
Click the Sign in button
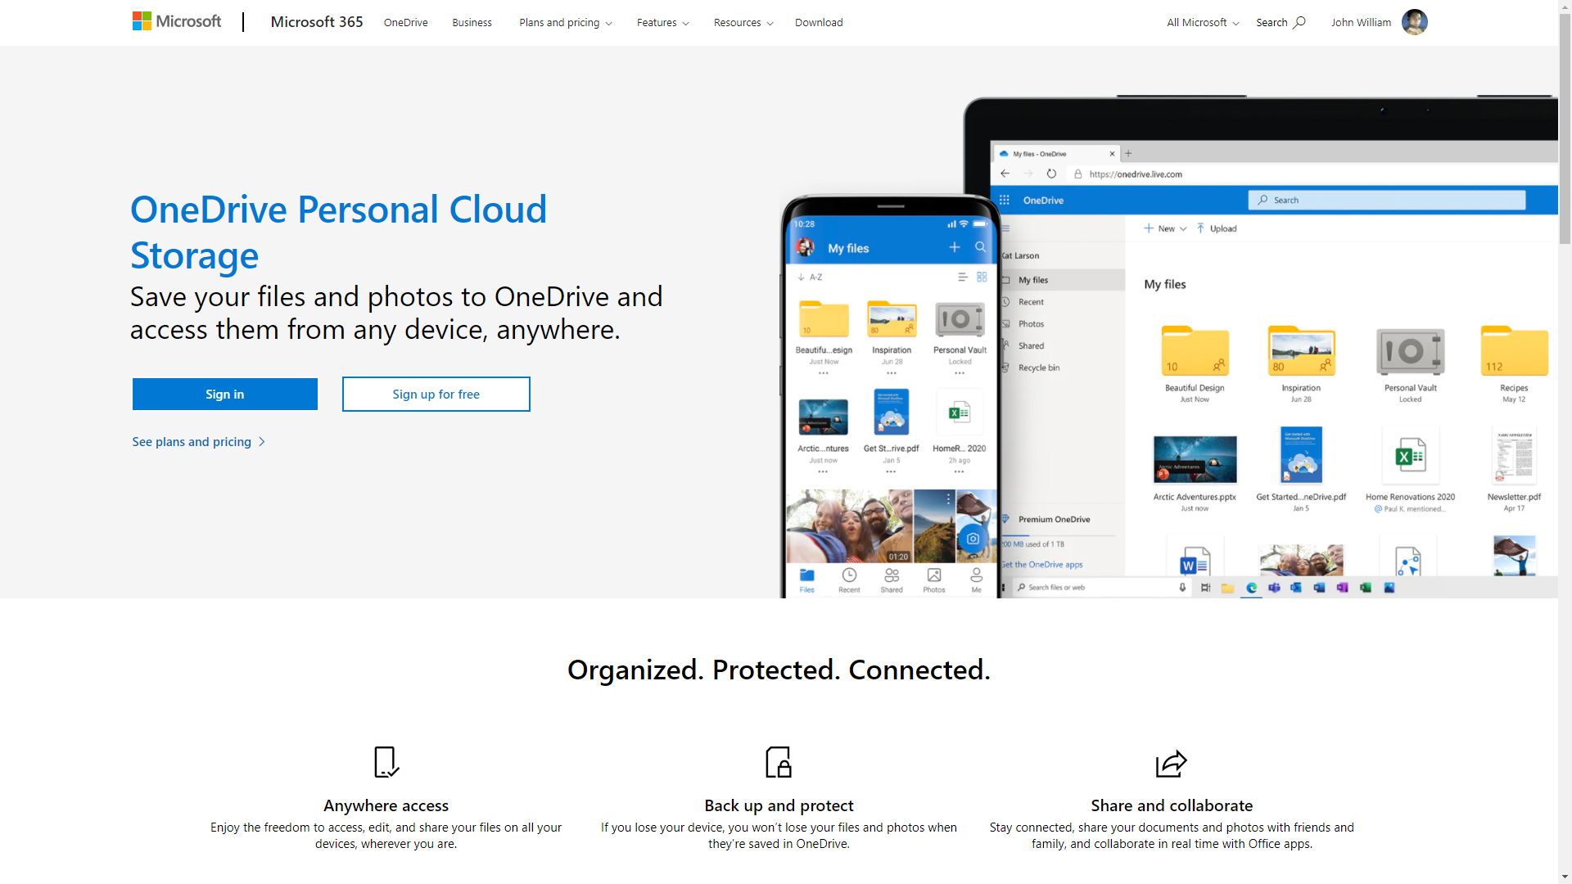pyautogui.click(x=224, y=393)
